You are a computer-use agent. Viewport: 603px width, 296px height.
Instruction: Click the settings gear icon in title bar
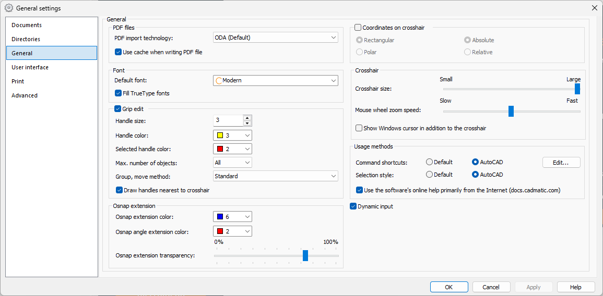pyautogui.click(x=9, y=8)
